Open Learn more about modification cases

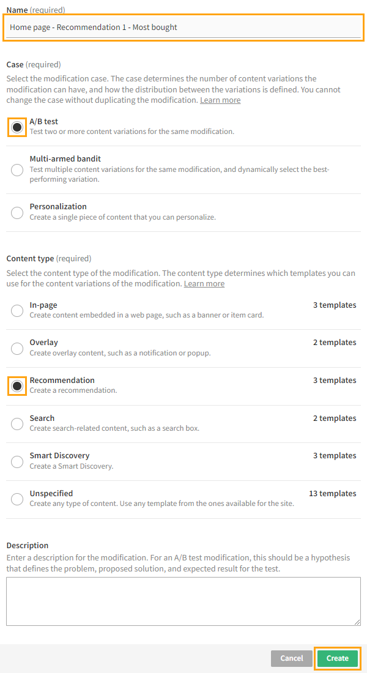point(220,100)
